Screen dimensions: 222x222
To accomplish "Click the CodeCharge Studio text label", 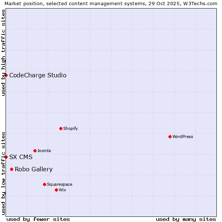I will click(38, 75).
